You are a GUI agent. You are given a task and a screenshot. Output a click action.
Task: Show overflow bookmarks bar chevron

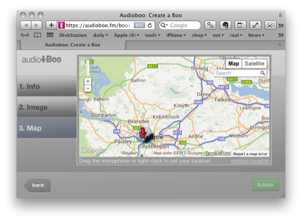pyautogui.click(x=281, y=35)
